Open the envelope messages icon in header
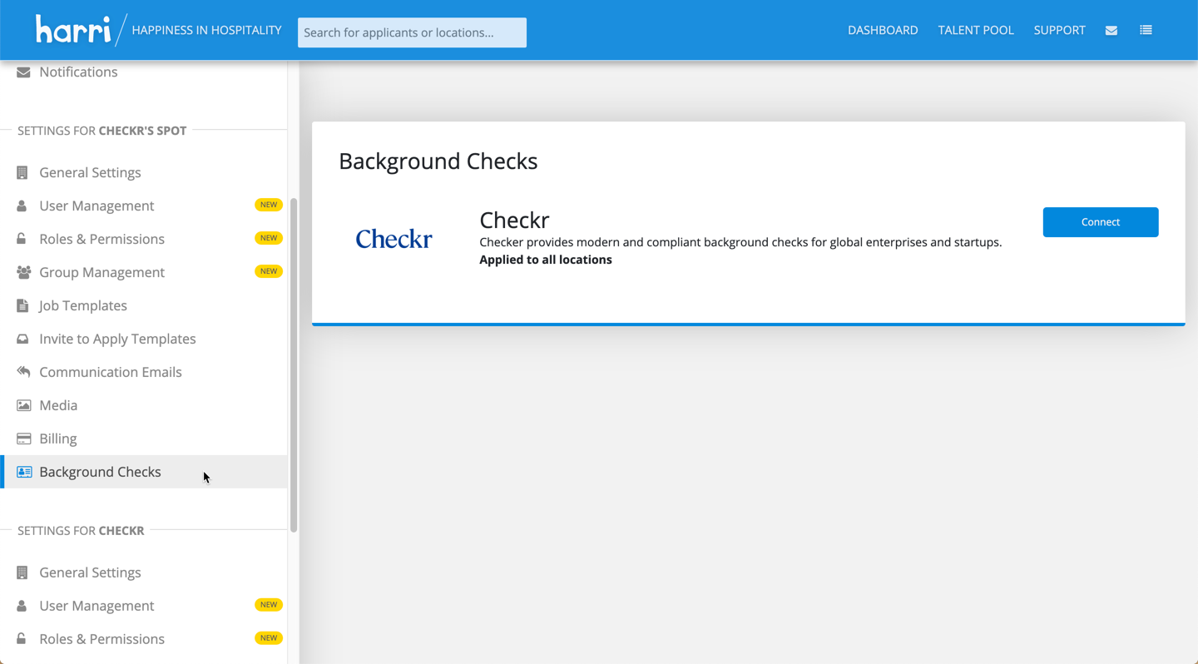Screen dimensions: 1198x664 point(1111,31)
